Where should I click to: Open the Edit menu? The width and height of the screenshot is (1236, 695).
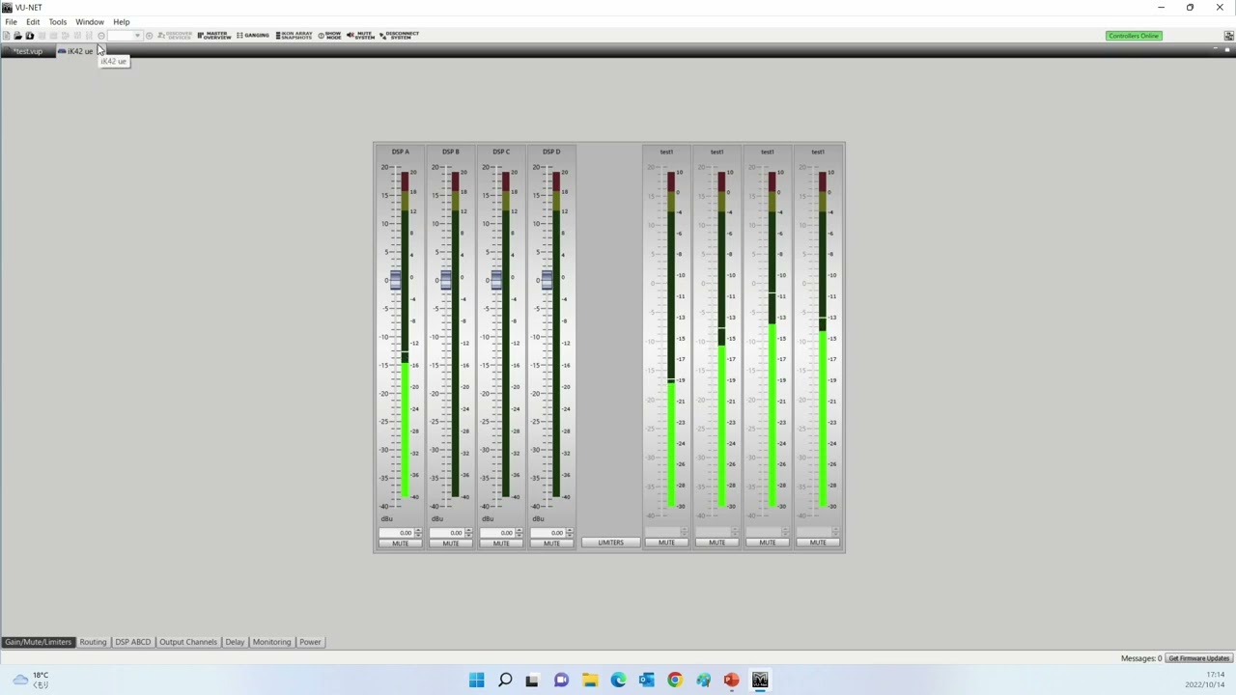pos(33,21)
